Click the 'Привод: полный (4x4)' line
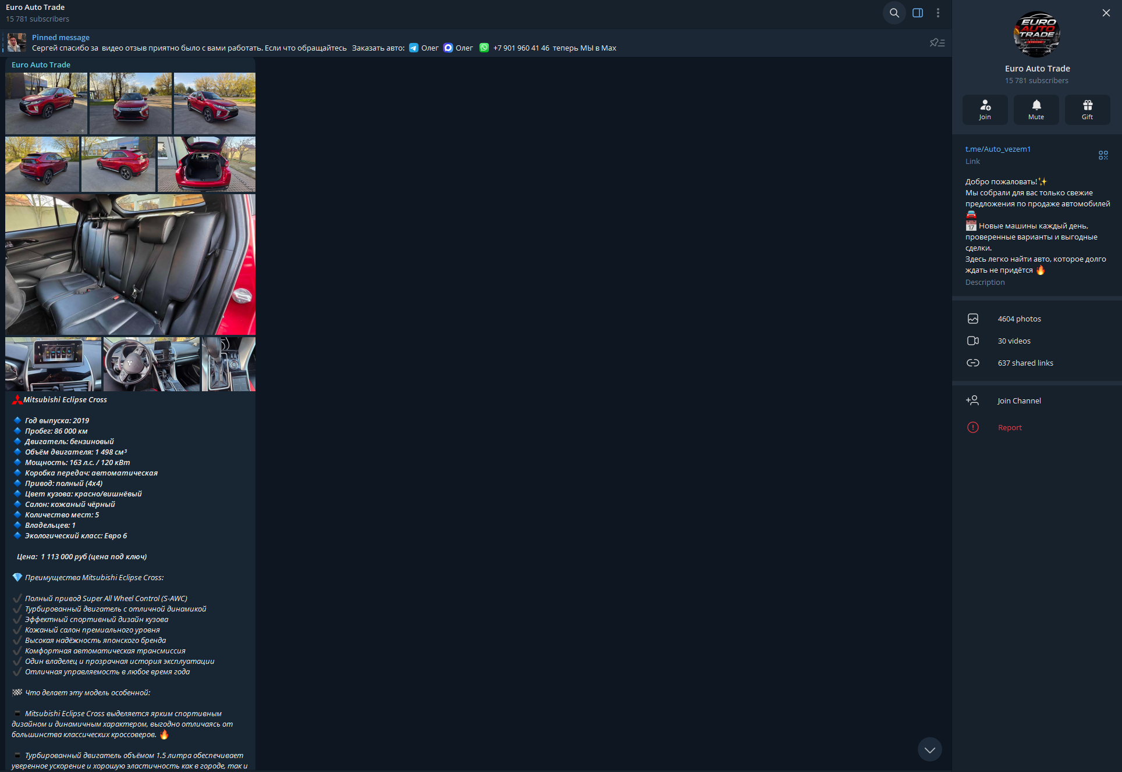The width and height of the screenshot is (1122, 772). coord(64,484)
